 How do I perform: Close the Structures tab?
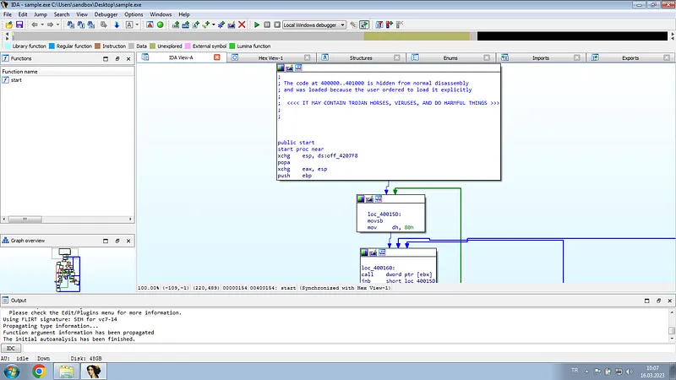tap(396, 57)
